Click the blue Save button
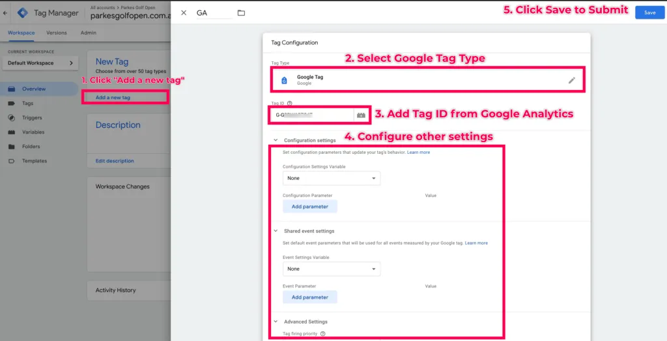This screenshot has width=667, height=341. [649, 12]
